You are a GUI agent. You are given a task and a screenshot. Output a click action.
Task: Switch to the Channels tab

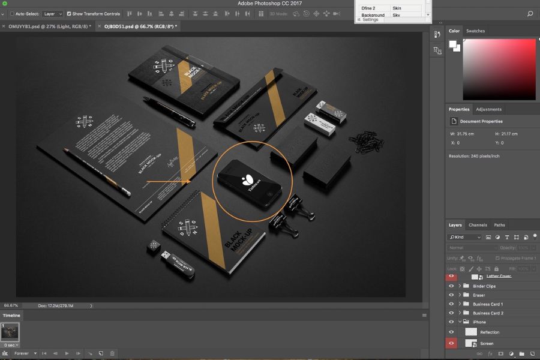pyautogui.click(x=478, y=225)
